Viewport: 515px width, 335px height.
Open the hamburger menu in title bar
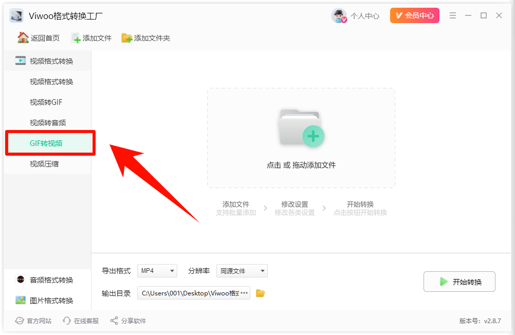click(453, 15)
